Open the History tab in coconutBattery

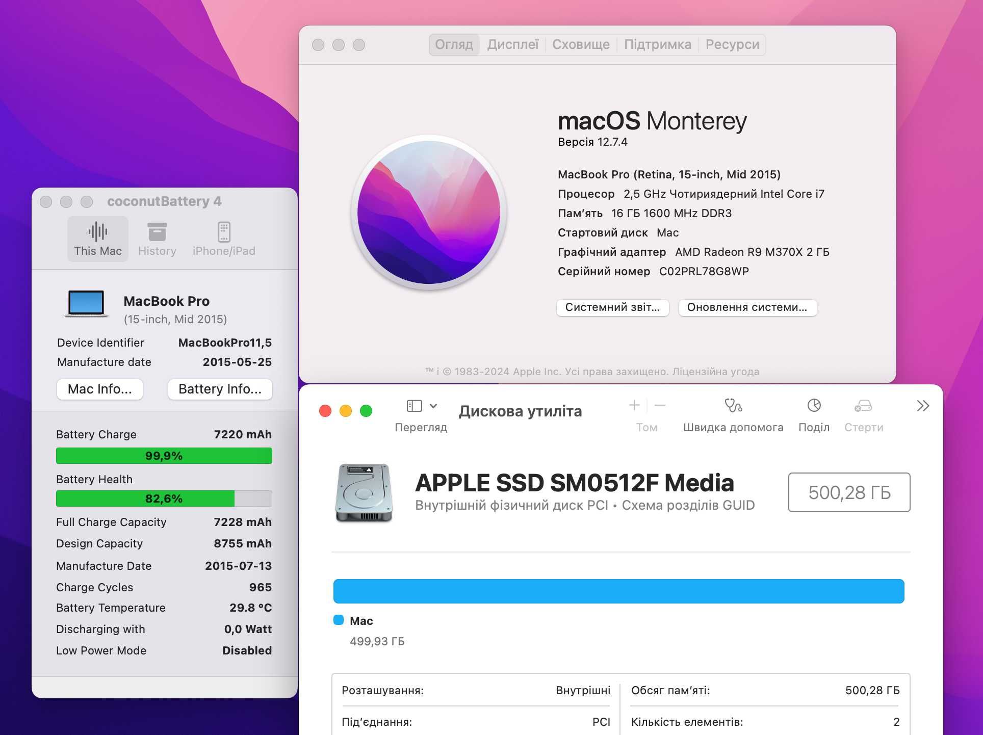(x=157, y=239)
